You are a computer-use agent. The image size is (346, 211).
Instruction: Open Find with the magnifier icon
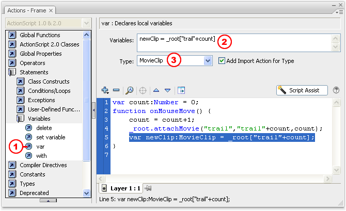(130, 90)
